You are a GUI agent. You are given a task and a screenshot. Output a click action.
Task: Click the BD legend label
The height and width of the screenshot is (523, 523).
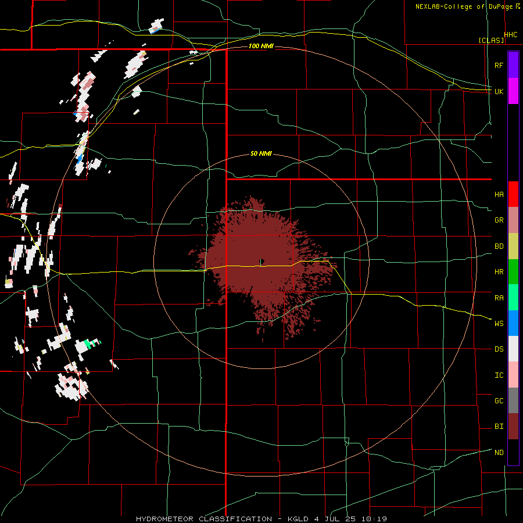pyautogui.click(x=499, y=246)
